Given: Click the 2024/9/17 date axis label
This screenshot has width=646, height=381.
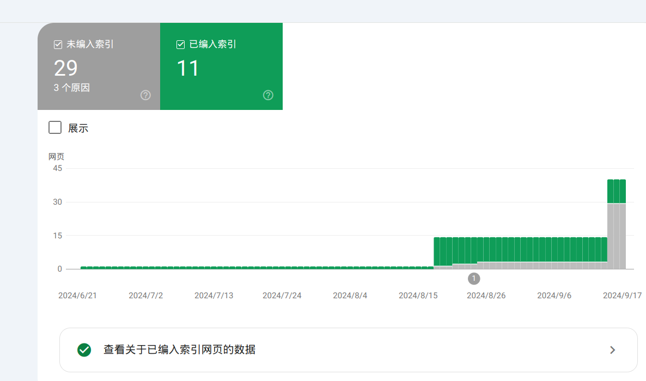Looking at the screenshot, I should click(622, 296).
